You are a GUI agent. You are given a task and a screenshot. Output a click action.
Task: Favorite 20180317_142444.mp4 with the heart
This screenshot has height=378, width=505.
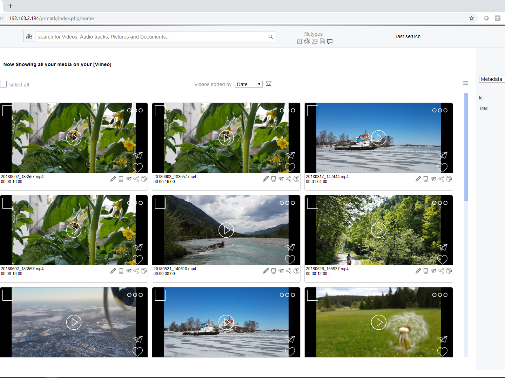442,168
